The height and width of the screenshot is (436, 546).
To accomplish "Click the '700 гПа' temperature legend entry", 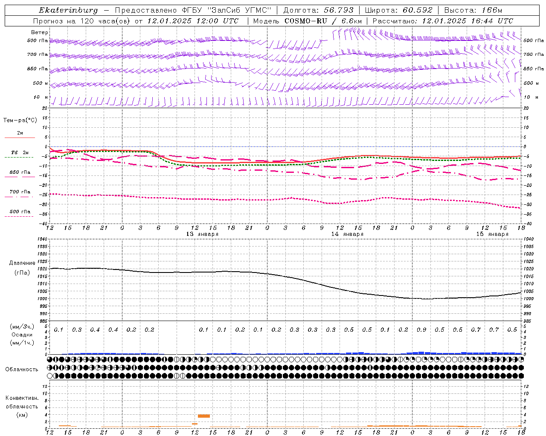I will click(x=20, y=192).
